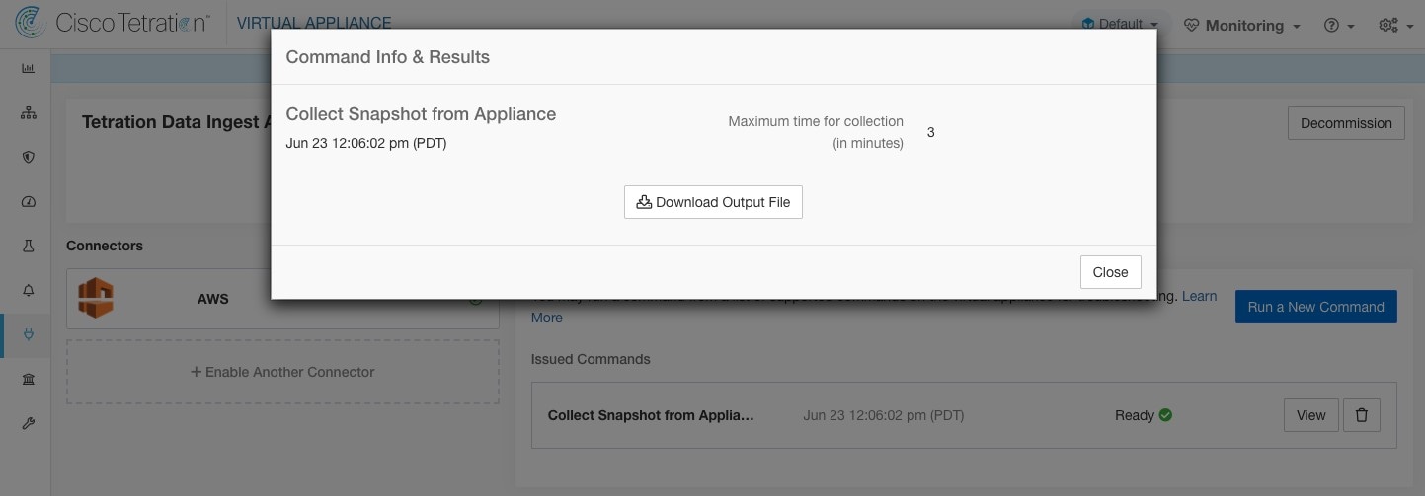The width and height of the screenshot is (1425, 496).
Task: Click the Connectors section heading
Action: click(x=105, y=246)
